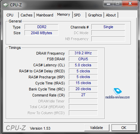Click the CPU-Z title bar icon
The width and height of the screenshot is (140, 134).
[x=6, y=5]
